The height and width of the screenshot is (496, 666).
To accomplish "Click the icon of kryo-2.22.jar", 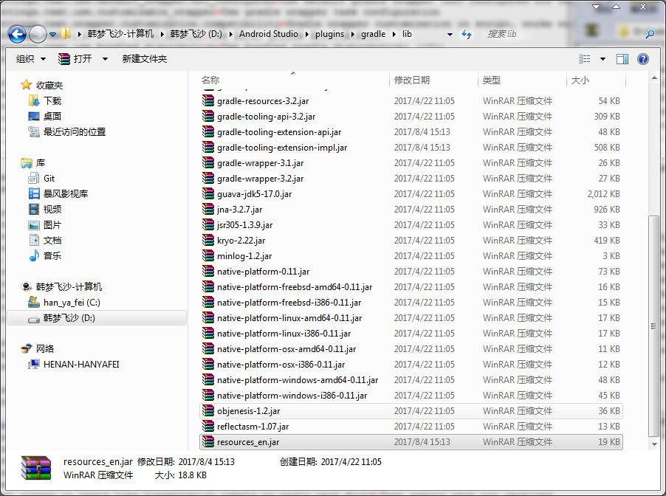I will tap(208, 241).
